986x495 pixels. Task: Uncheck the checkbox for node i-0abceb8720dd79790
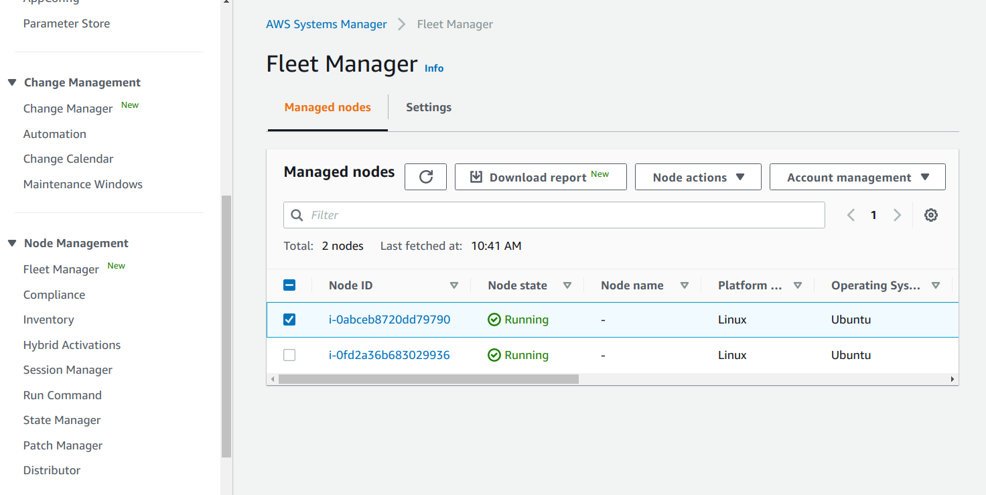click(x=289, y=320)
